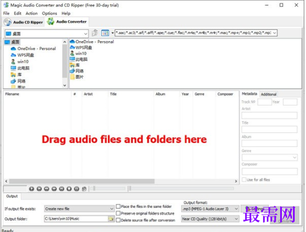Image resolution: width=306 pixels, height=232 pixels.
Task: Select 此电脑 in the folder tree
Action: tap(20, 68)
